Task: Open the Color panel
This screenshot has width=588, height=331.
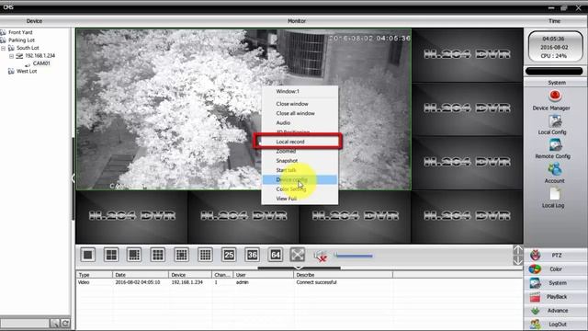Action: [x=556, y=269]
